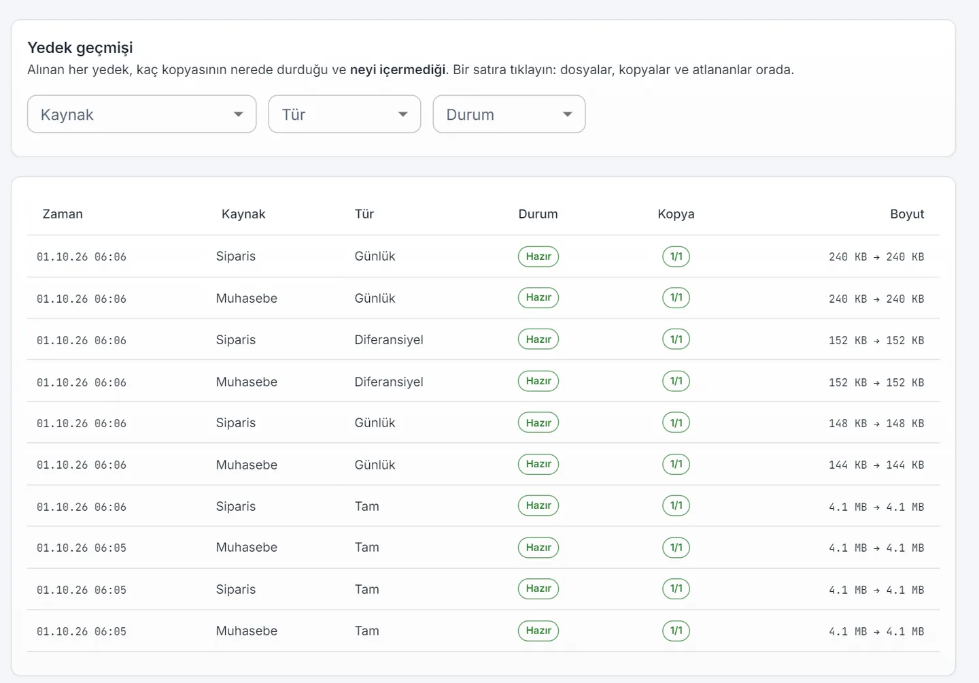The image size is (979, 683).
Task: Click the Hazır badge in the 06:06 Siparis Tam row
Action: coord(538,505)
